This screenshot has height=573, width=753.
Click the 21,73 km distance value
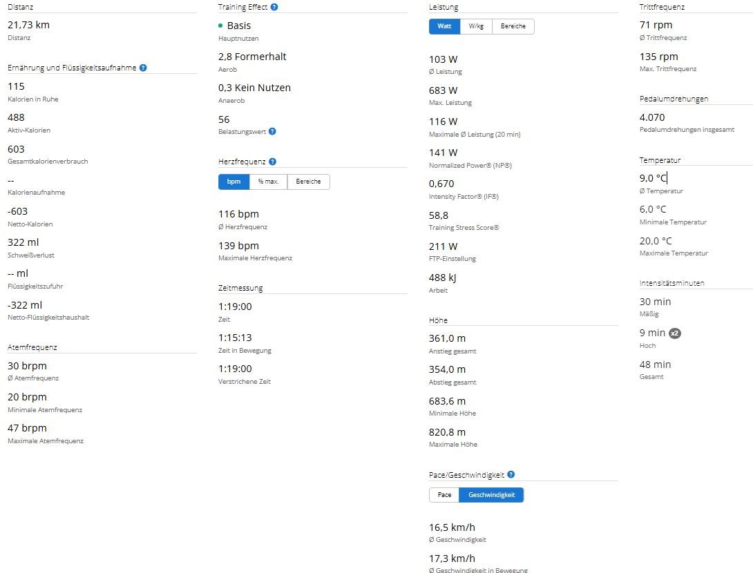click(28, 25)
